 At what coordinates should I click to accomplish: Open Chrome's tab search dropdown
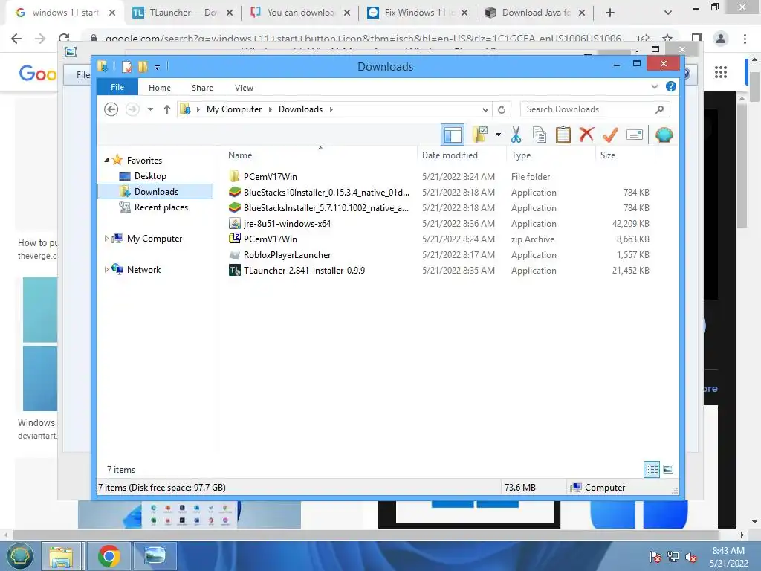(668, 13)
